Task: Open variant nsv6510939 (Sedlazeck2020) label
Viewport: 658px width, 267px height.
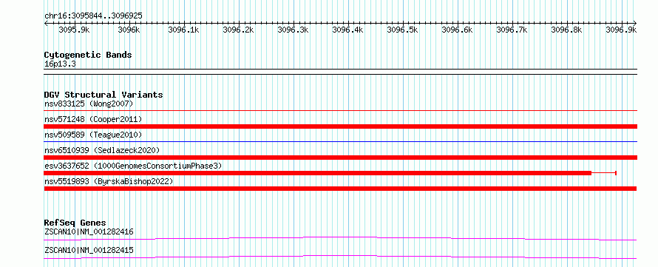Action: click(102, 150)
